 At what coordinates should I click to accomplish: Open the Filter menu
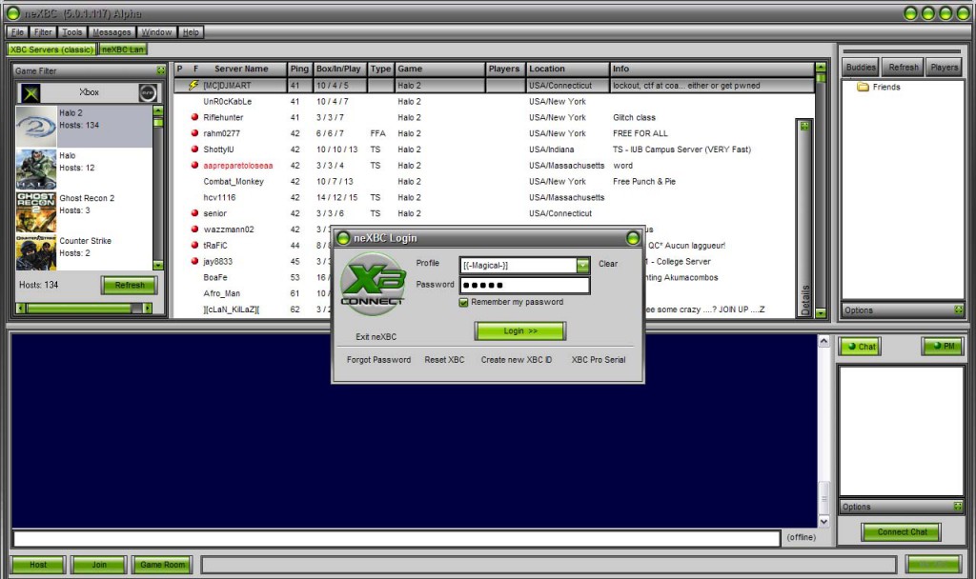pos(43,32)
